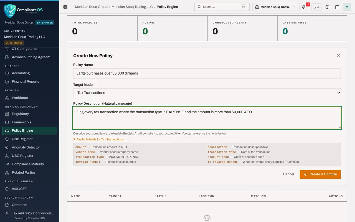
Task: Open notifications bell icon
Action: pyautogui.click(x=304, y=7)
